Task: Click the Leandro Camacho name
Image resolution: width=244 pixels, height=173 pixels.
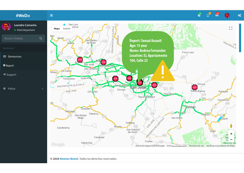Action: tap(25, 25)
